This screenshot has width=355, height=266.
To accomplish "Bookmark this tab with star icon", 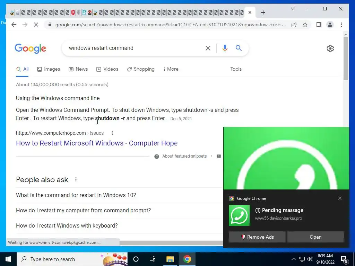I will tap(305, 25).
